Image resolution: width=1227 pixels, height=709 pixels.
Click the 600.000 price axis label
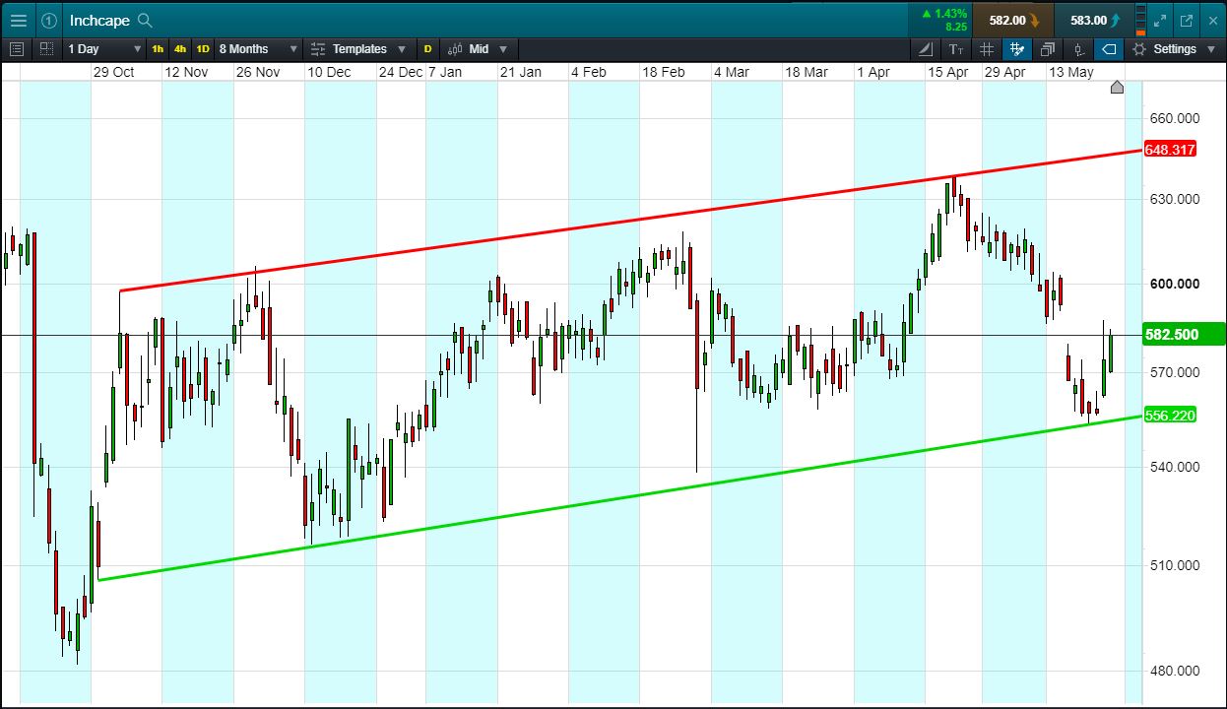coord(1175,284)
